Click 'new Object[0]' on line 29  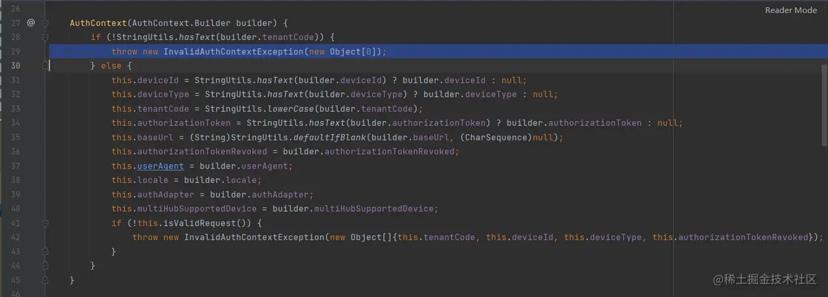pyautogui.click(x=342, y=51)
